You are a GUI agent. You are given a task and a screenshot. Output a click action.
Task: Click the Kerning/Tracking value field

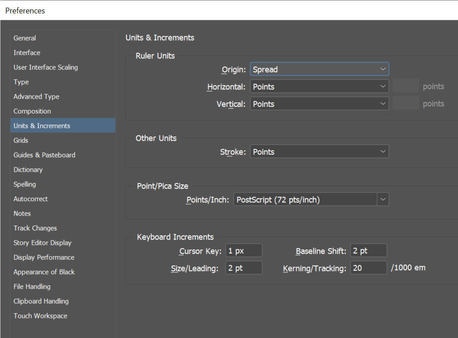[368, 268]
